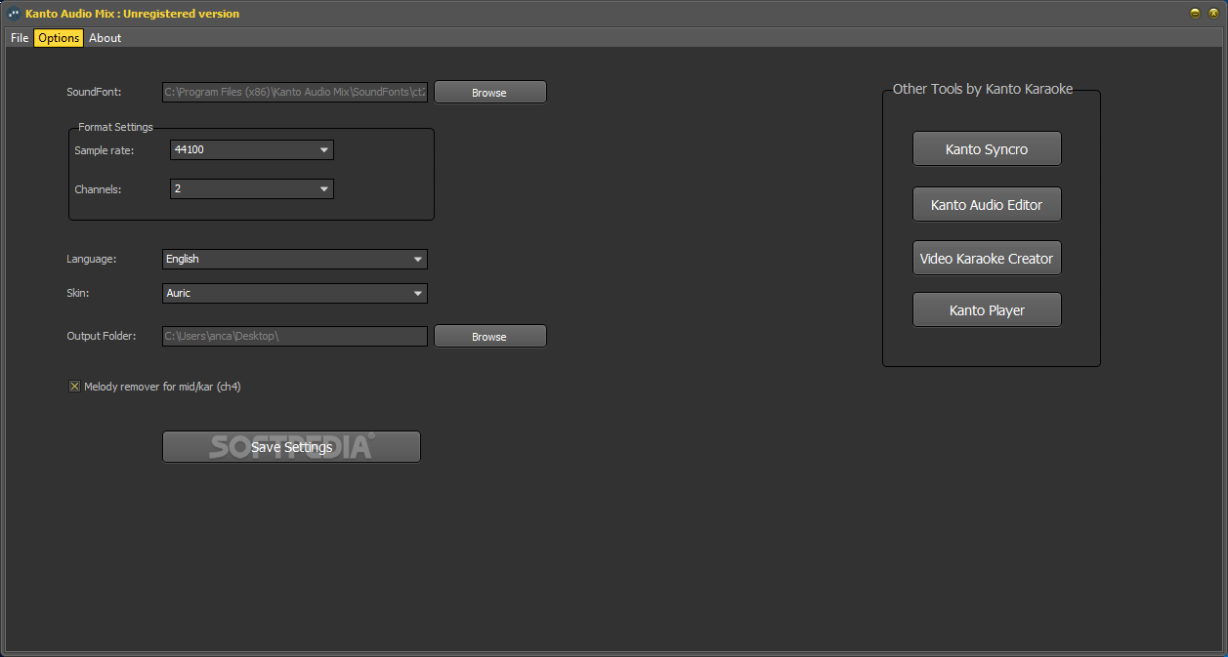Viewport: 1228px width, 657px height.
Task: Open the Options menu
Action: coord(59,38)
